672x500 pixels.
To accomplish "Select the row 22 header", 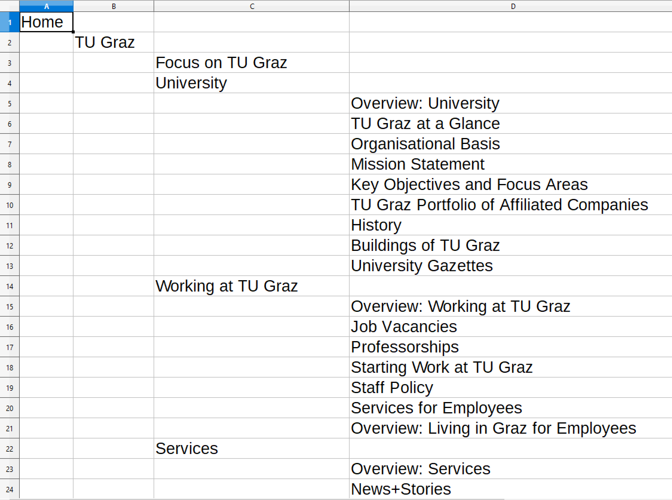I will (10, 449).
